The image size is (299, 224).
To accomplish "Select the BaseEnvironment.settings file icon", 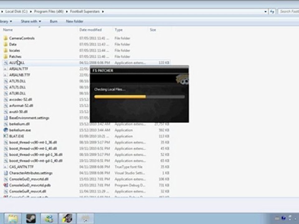I will click(x=6, y=118).
